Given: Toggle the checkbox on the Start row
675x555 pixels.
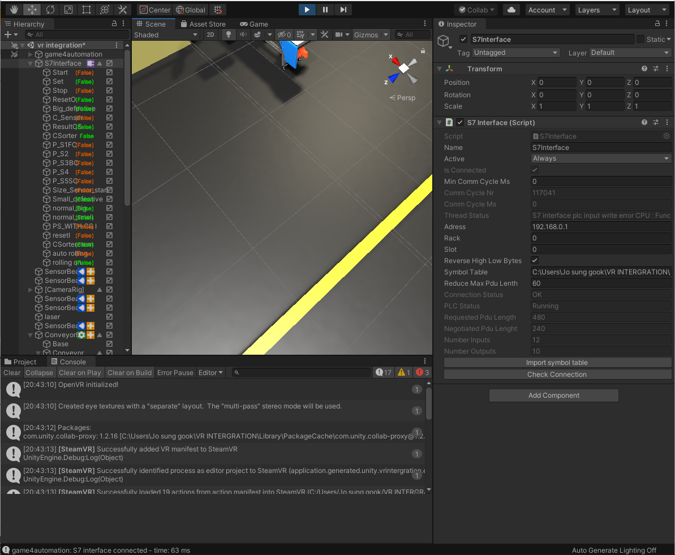Looking at the screenshot, I should 109,72.
